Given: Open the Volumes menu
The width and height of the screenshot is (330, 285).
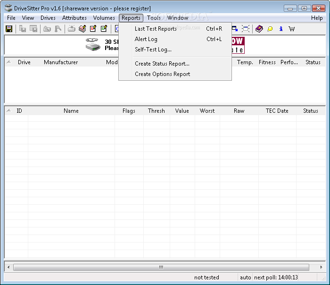Looking at the screenshot, I should (104, 18).
